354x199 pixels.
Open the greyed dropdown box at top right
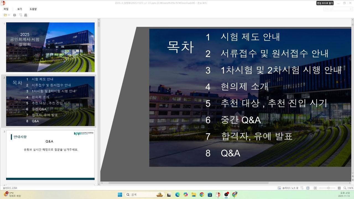(x=338, y=9)
